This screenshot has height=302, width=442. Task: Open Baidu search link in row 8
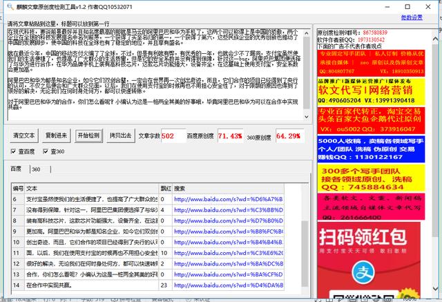(x=229, y=220)
